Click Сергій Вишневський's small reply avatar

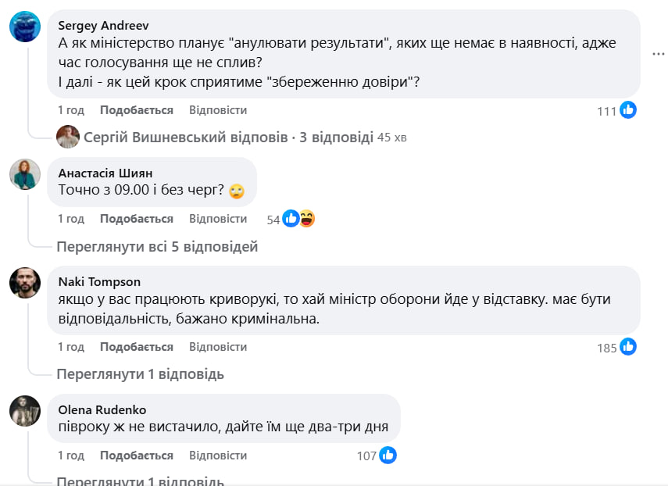coord(68,137)
